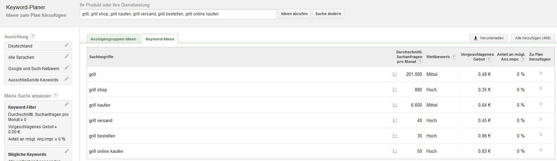The image size is (557, 161).
Task: Open help for 'Meine Suche anpassen'
Action: [x=55, y=96]
